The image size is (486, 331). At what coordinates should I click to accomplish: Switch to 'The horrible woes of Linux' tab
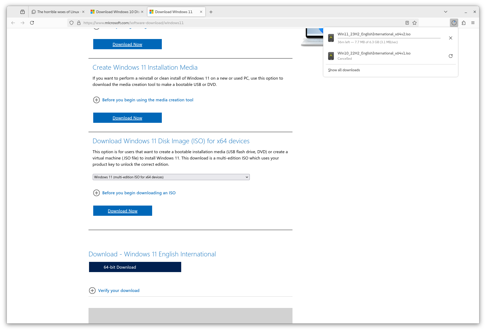pos(58,12)
